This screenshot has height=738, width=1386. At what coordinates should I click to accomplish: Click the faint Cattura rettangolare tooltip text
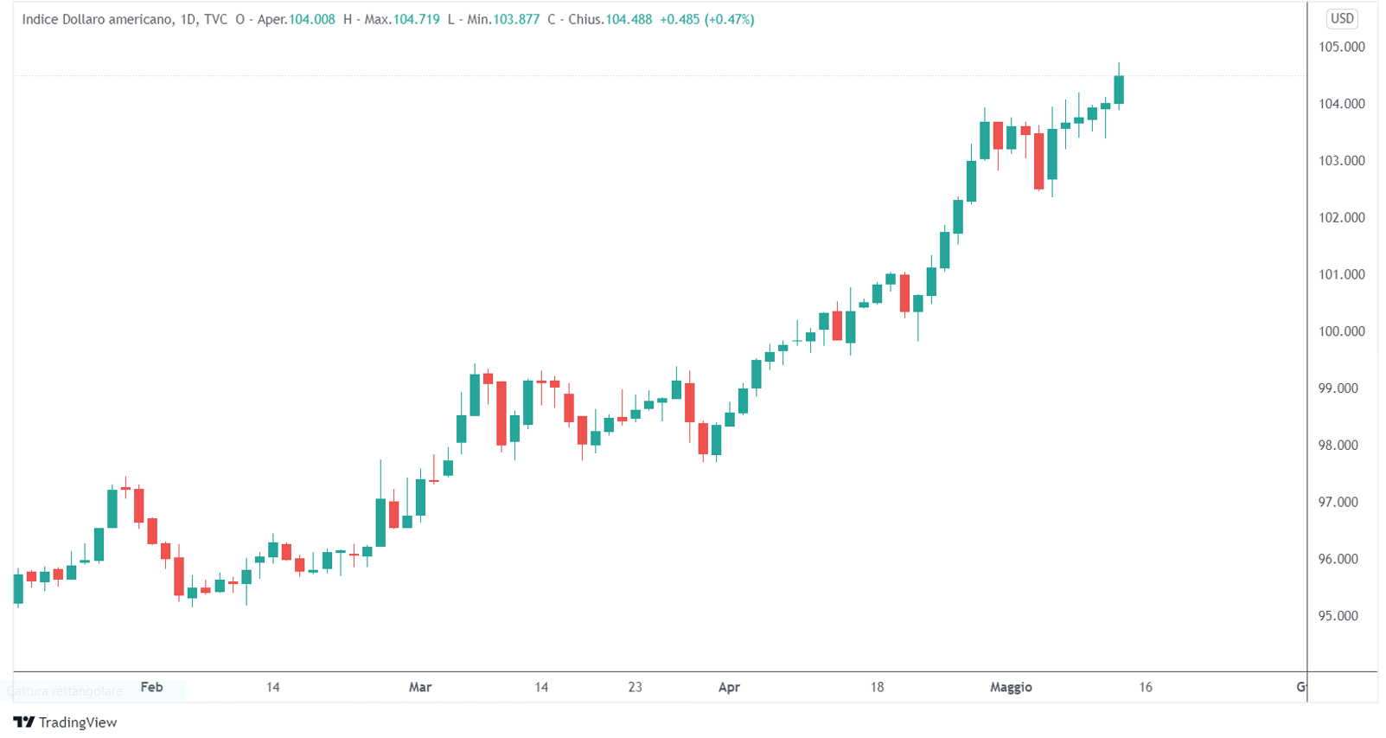tap(65, 691)
